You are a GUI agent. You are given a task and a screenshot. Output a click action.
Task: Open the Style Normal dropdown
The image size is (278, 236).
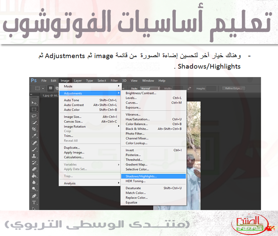(150, 88)
